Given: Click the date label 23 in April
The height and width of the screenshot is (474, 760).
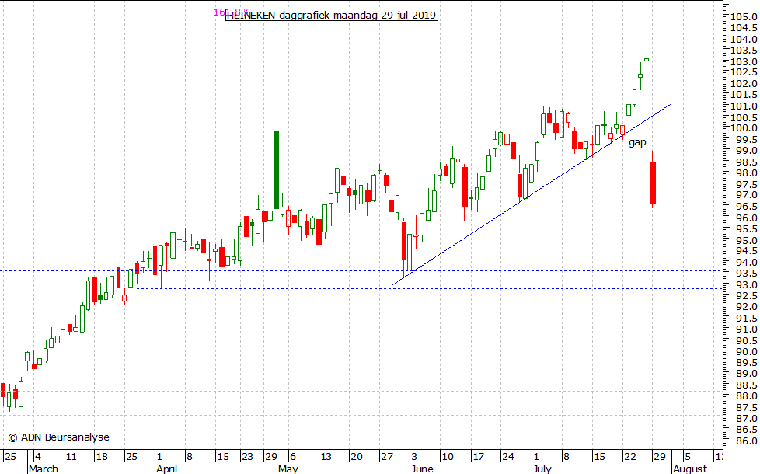Looking at the screenshot, I should 247,457.
